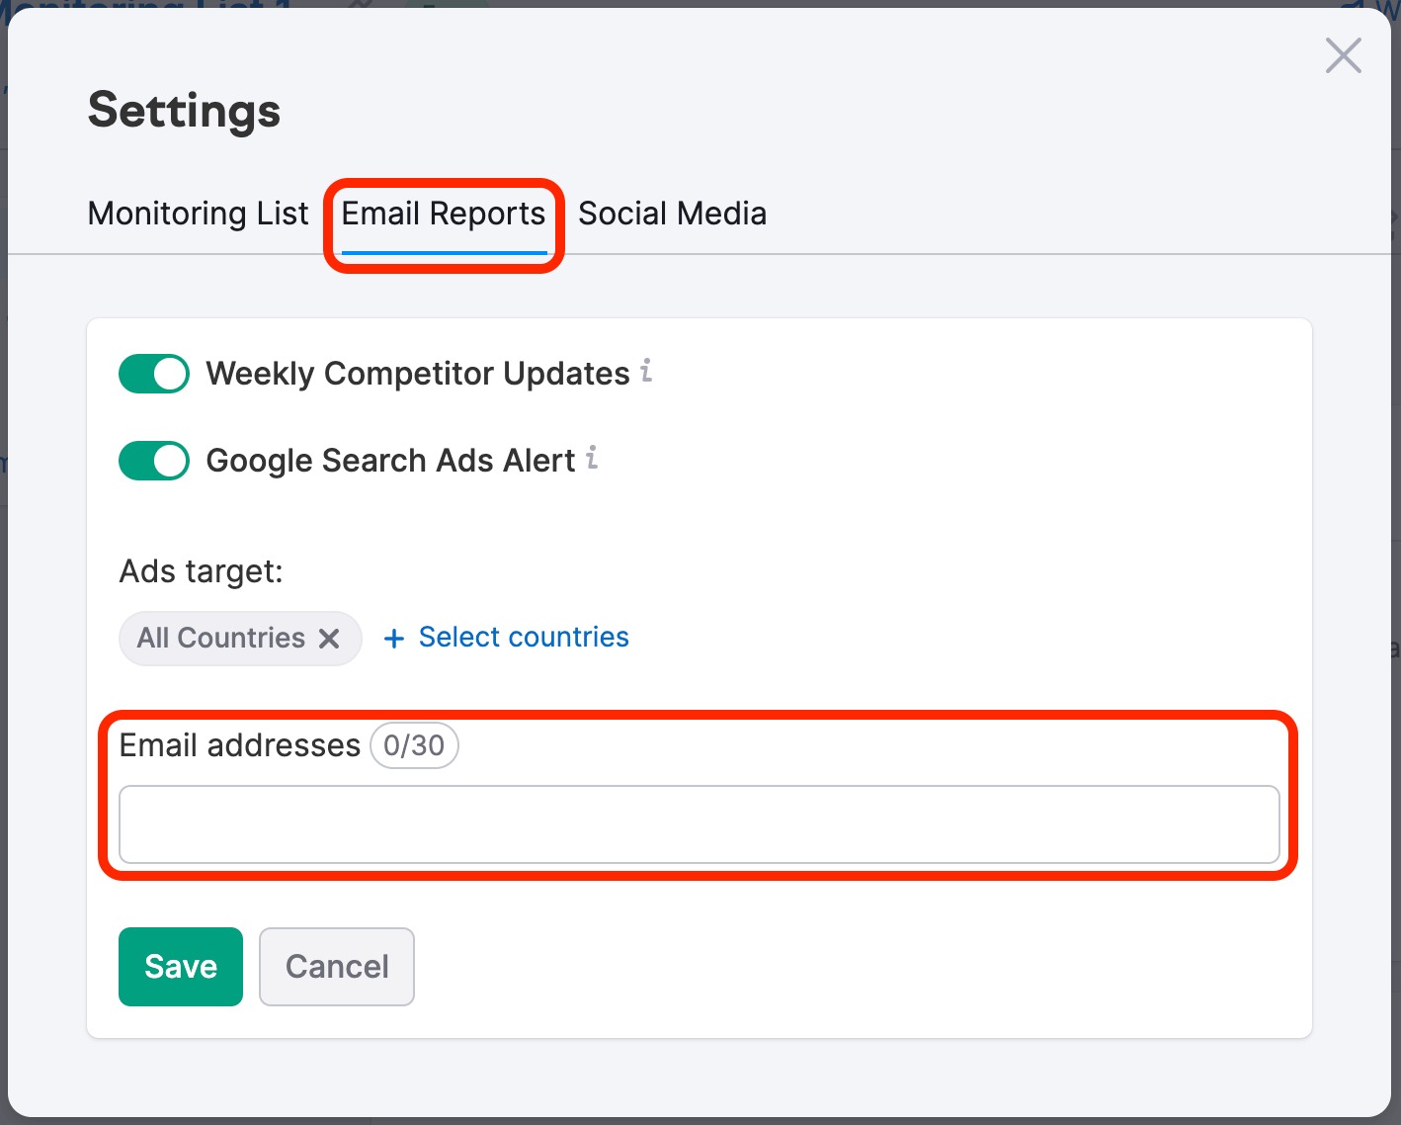The image size is (1401, 1125).
Task: Click the 0/30 email counter badge
Action: point(414,745)
